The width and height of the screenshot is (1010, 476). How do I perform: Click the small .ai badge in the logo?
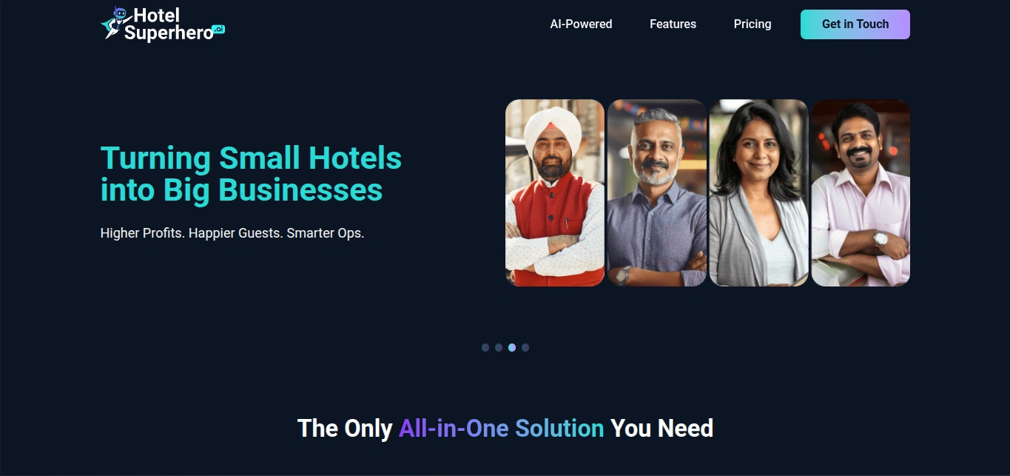point(218,29)
